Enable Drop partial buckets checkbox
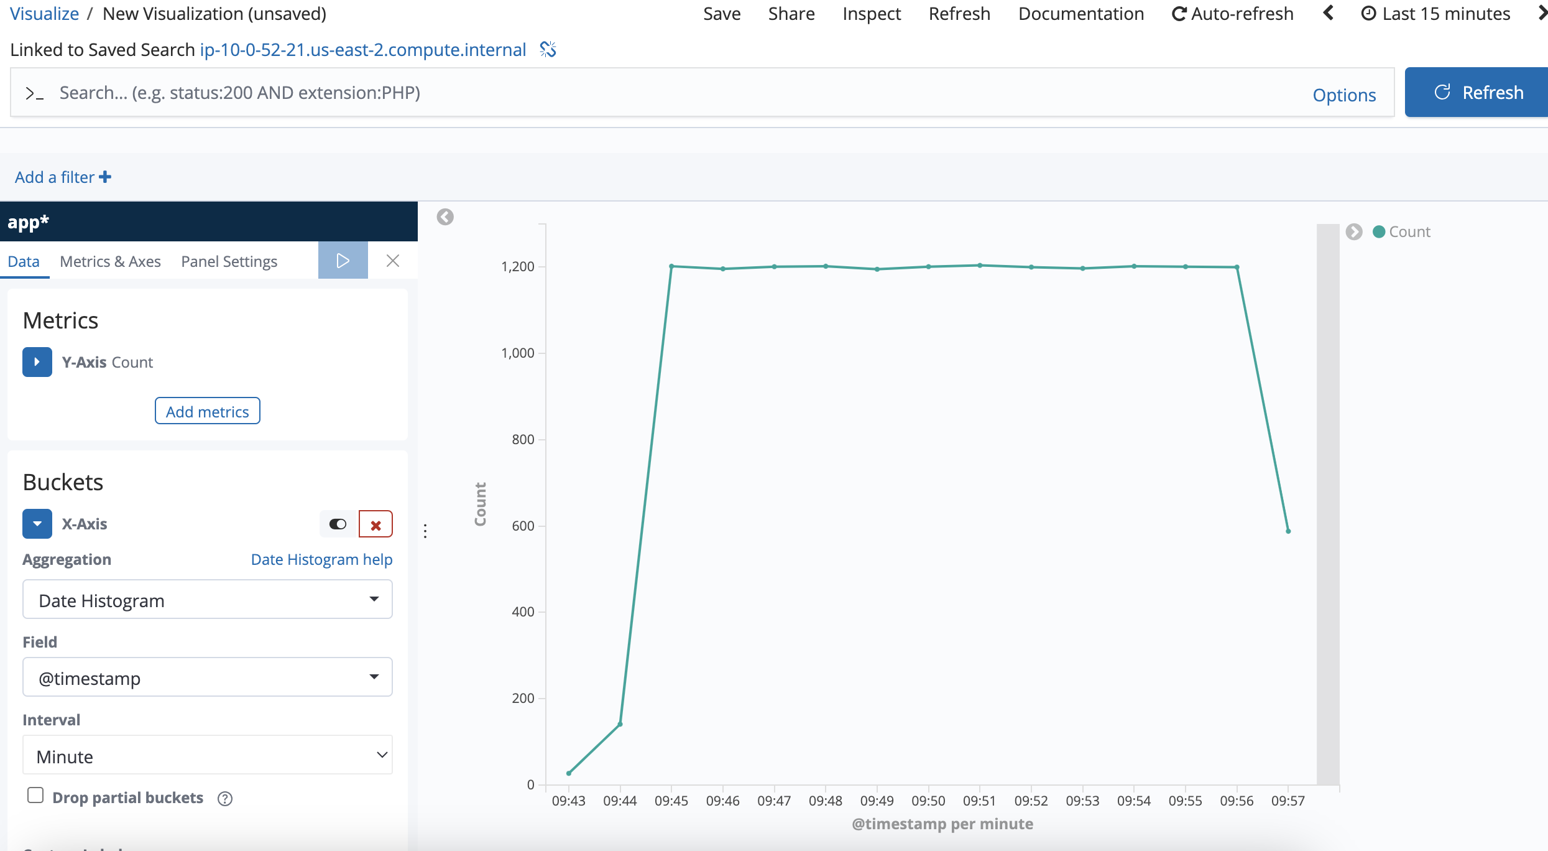Viewport: 1548px width, 851px height. point(35,796)
